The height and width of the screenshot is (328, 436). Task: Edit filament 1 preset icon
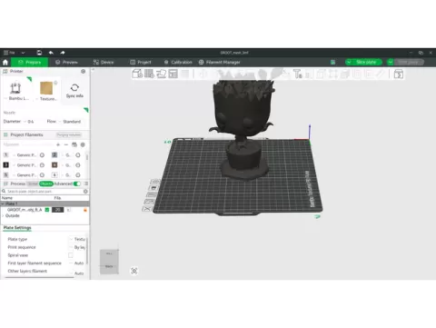click(43, 155)
